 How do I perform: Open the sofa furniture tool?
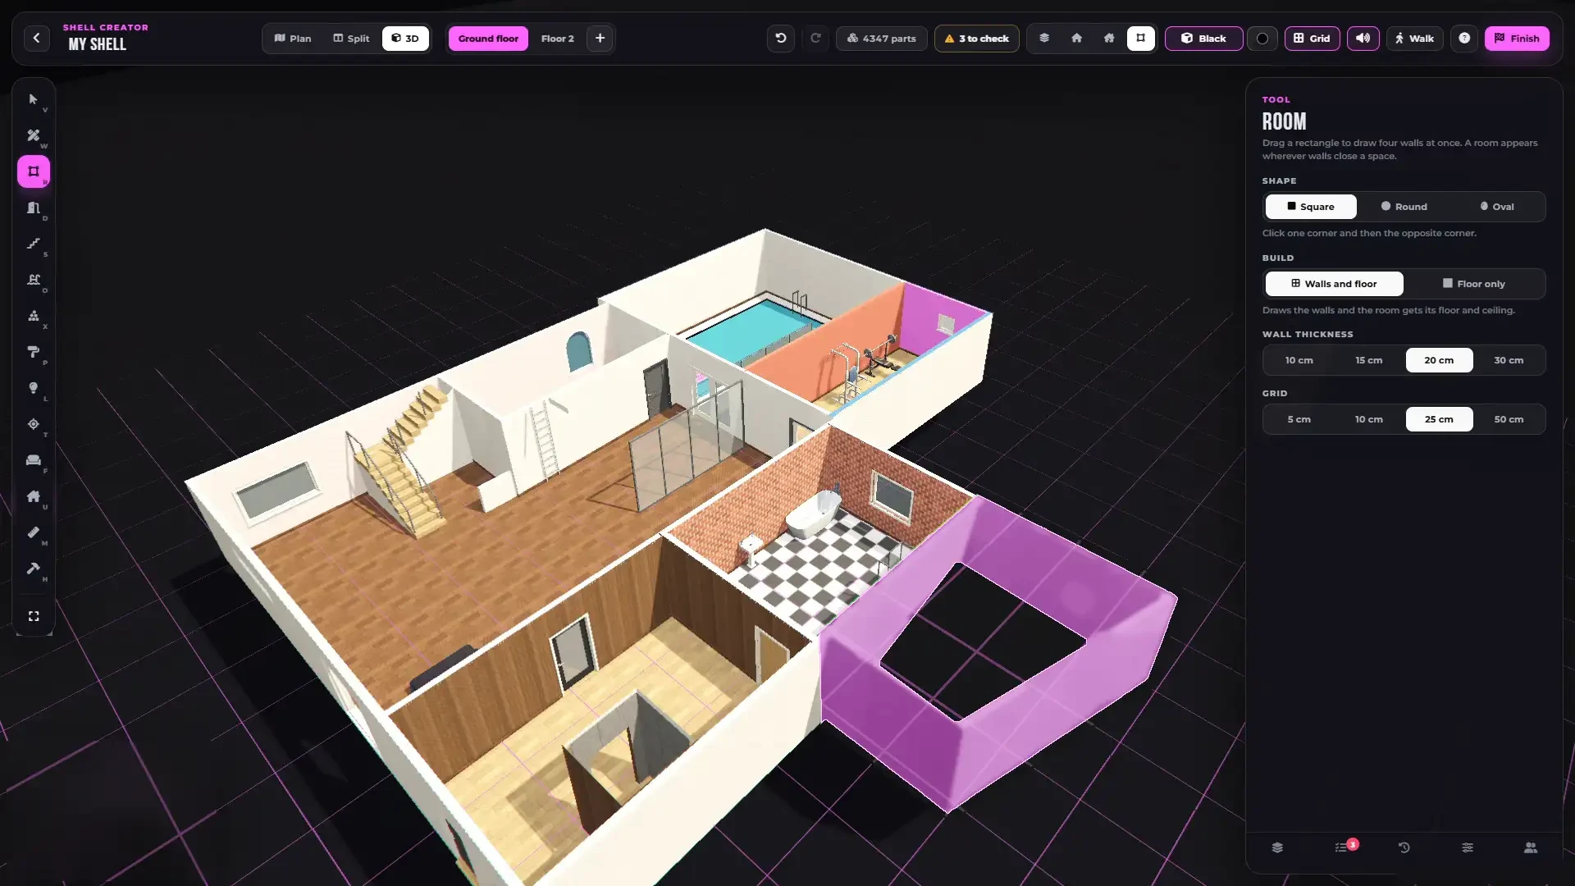pyautogui.click(x=34, y=460)
